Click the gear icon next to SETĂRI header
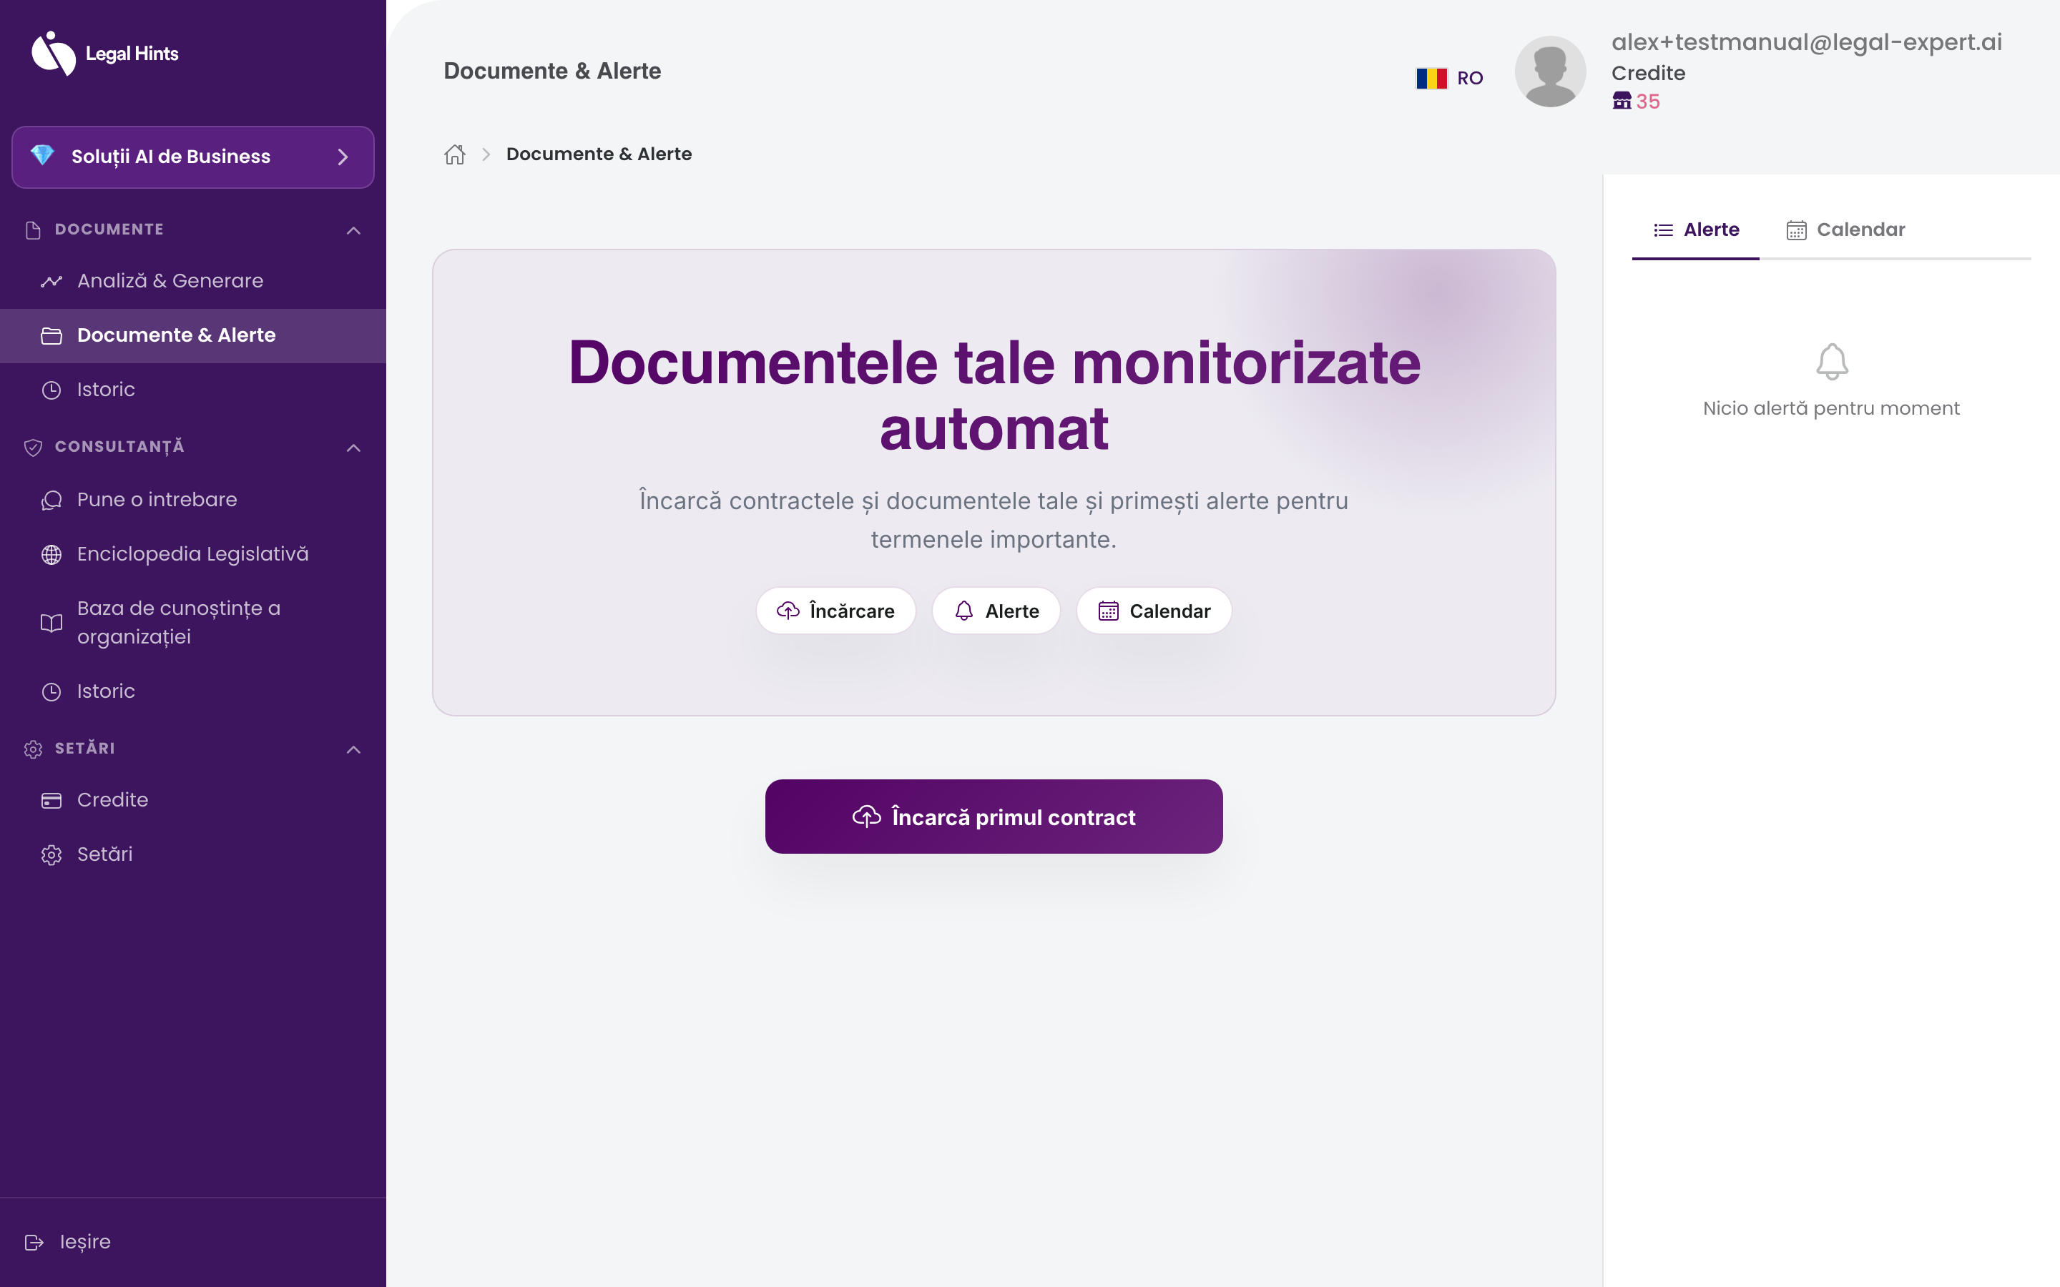2060x1287 pixels. [x=33, y=749]
